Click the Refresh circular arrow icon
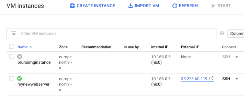 (175, 6)
